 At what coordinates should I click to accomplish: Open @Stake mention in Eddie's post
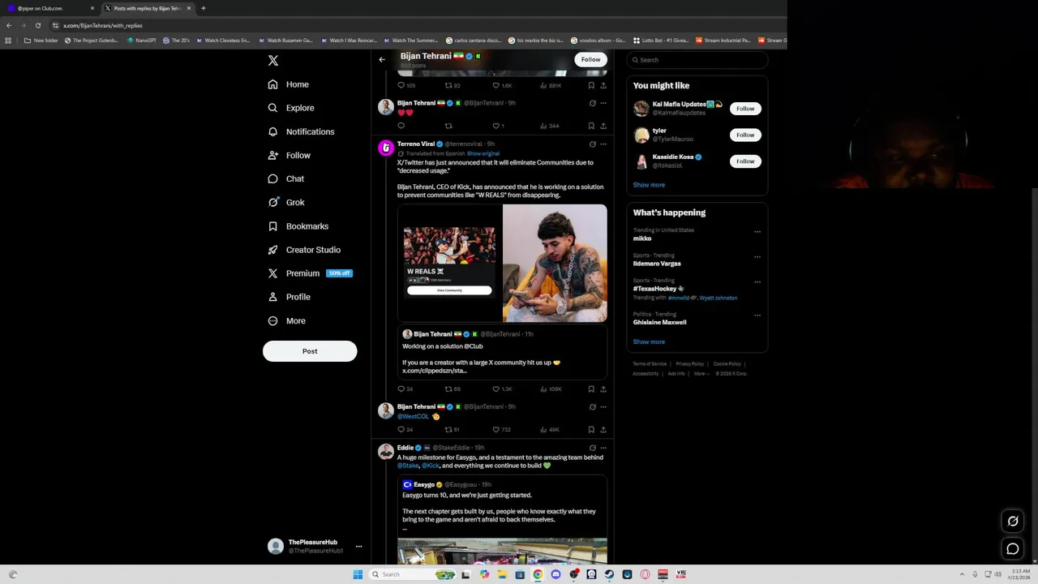(408, 466)
